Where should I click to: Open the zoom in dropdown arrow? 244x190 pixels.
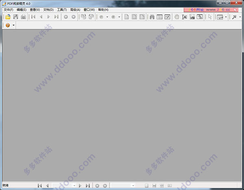(x=119, y=17)
